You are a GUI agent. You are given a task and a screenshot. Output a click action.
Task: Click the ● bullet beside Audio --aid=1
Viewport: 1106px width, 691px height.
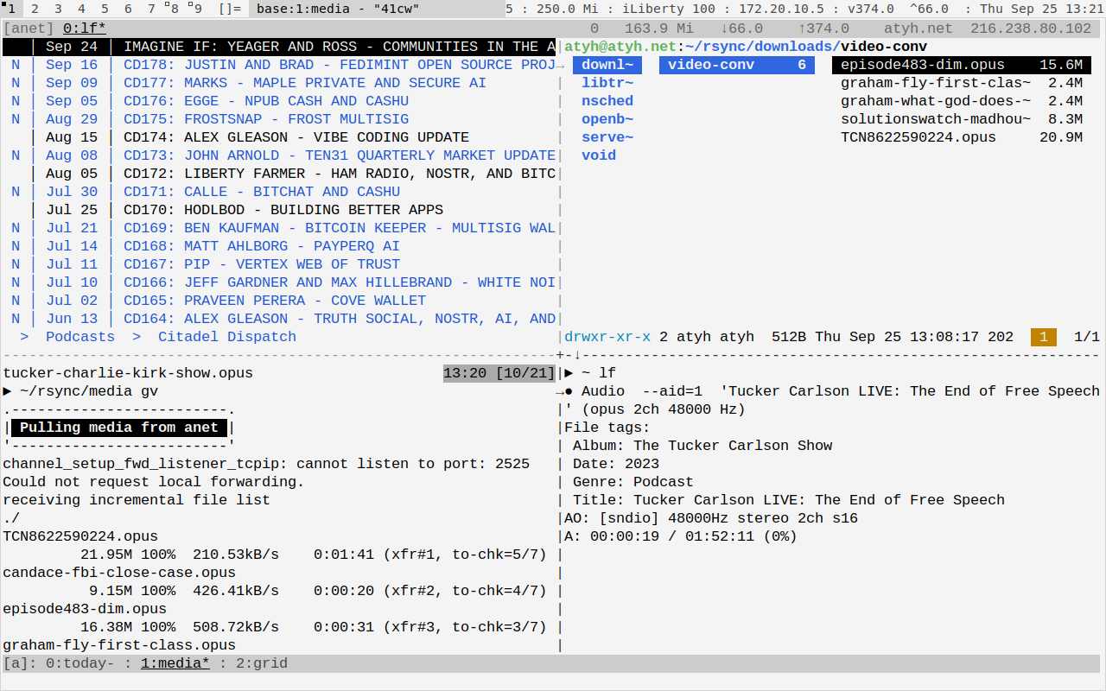coord(569,391)
